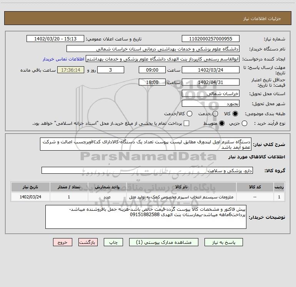Click the announcement date field 1402/03/20 - 15:13

[x=55, y=39]
